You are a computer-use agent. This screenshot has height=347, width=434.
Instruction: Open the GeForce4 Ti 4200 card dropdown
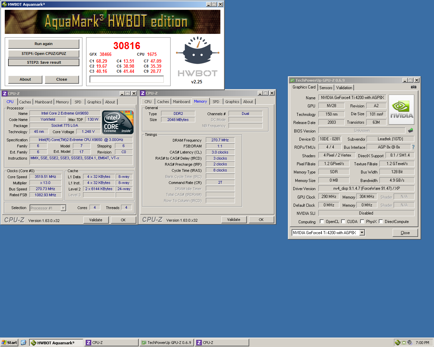pyautogui.click(x=362, y=232)
